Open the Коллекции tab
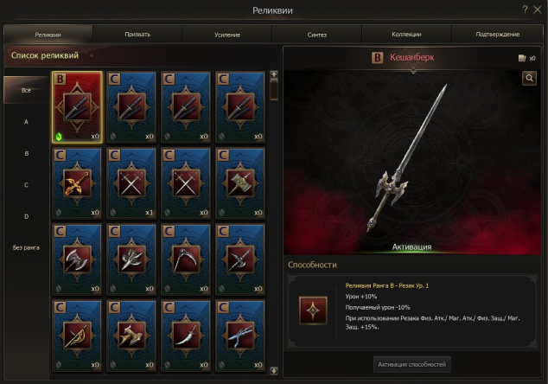The width and height of the screenshot is (548, 384). 406,35
